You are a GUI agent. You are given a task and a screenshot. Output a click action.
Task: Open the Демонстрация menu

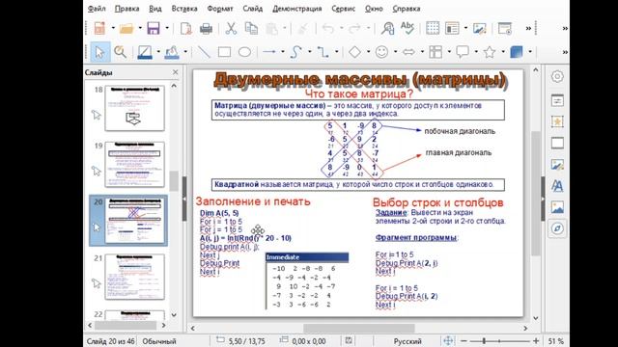pos(297,9)
